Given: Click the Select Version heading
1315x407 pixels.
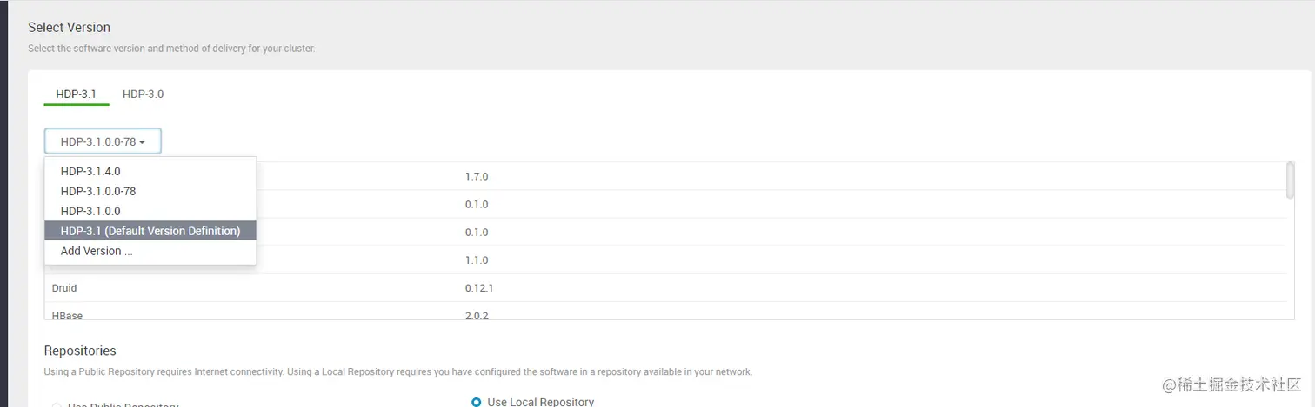Looking at the screenshot, I should (x=69, y=28).
